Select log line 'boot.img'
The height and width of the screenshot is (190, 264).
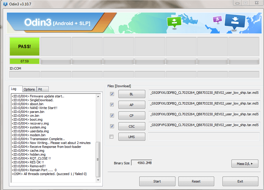coord(27,119)
